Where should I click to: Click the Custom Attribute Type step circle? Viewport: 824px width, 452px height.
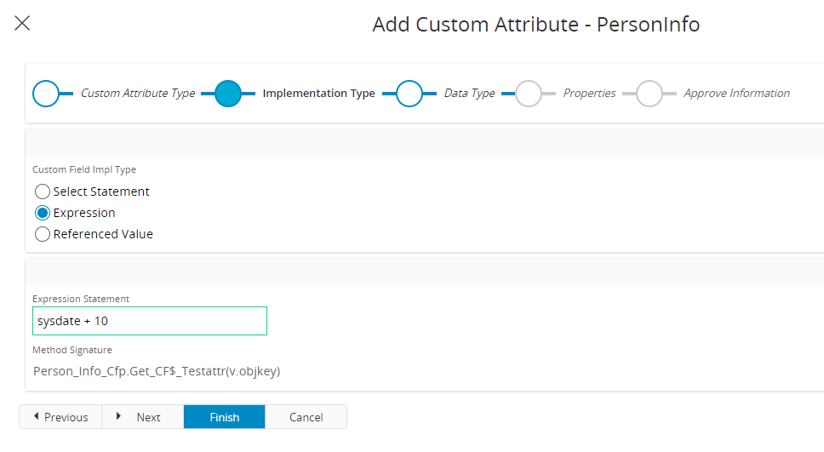46,93
